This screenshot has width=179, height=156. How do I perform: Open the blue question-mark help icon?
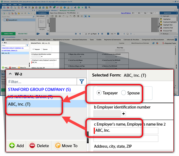pos(65,8)
